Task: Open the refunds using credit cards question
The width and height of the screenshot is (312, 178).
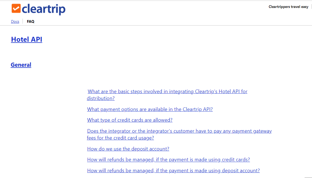Action: point(168,160)
